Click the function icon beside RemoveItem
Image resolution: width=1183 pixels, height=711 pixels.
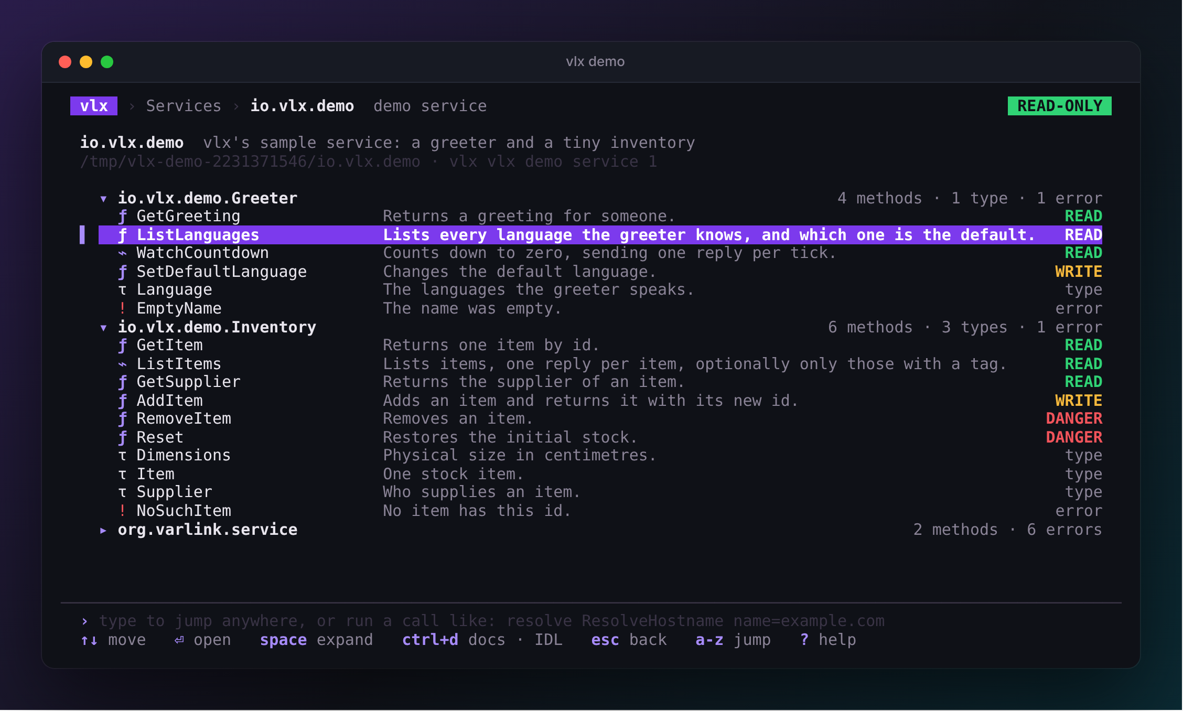122,418
